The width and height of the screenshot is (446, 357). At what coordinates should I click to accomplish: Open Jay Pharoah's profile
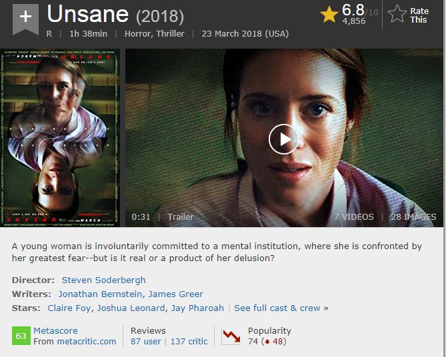tap(197, 308)
